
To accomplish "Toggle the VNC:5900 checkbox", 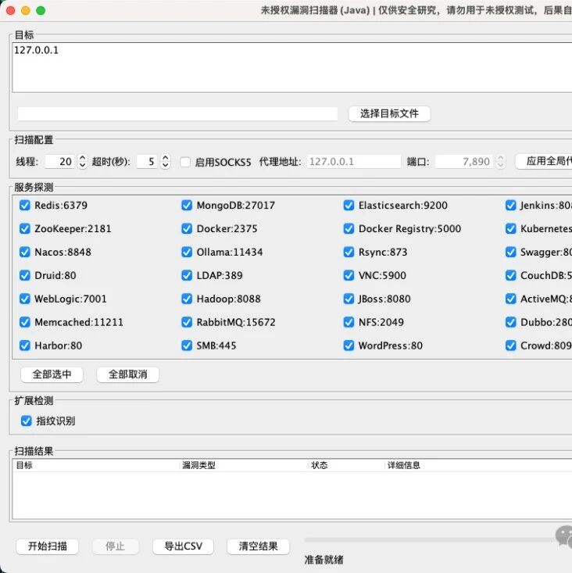I will click(349, 275).
